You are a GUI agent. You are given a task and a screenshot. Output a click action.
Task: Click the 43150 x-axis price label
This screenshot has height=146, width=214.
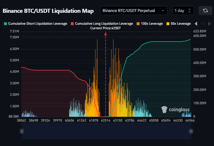tap(118, 120)
